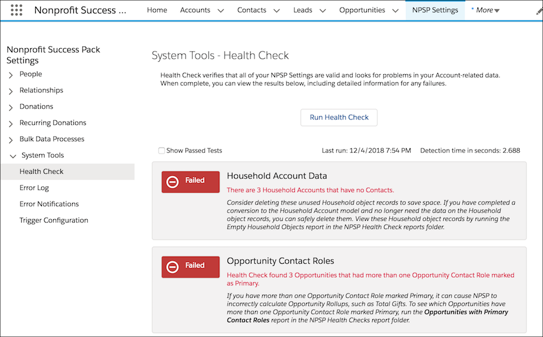This screenshot has height=337, width=543.
Task: Open the Opportunities tab dropdown arrow
Action: 395,11
